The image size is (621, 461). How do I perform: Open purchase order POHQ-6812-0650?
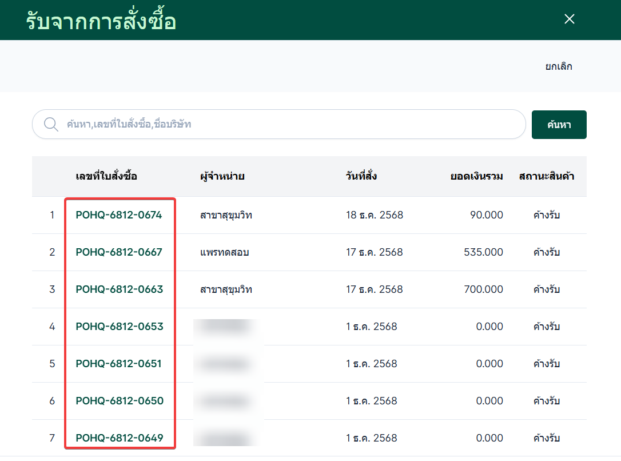[x=119, y=401]
